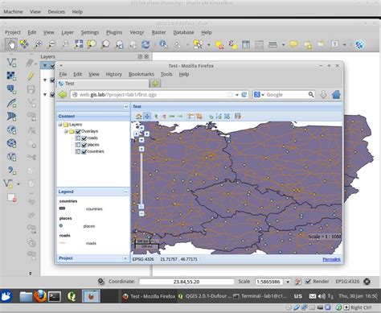Open a new Firefox tab
Image resolution: width=381 pixels, height=313 pixels.
155,84
